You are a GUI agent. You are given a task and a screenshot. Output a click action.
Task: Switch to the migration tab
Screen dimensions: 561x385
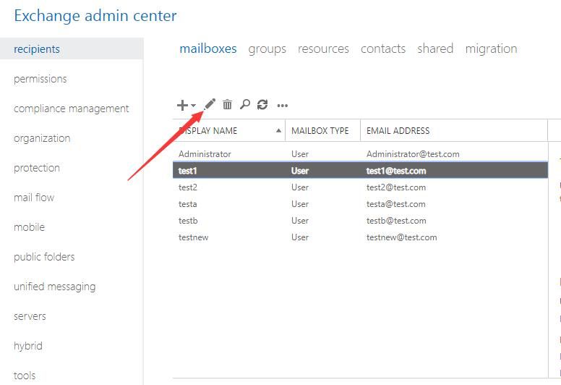[x=491, y=48]
